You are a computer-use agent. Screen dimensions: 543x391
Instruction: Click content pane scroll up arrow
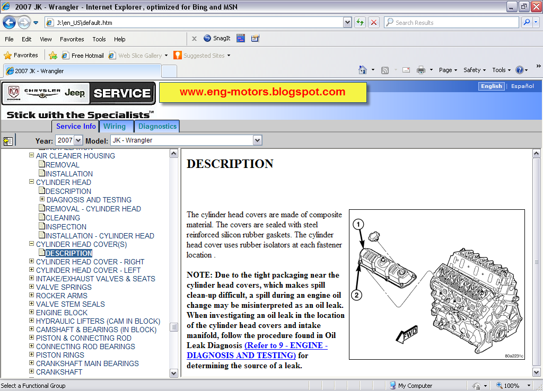tap(537, 153)
